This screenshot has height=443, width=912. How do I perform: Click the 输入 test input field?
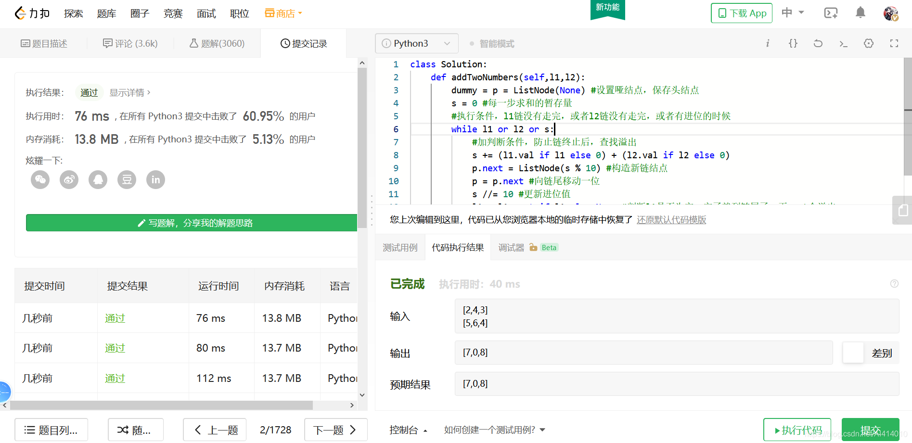tap(677, 316)
